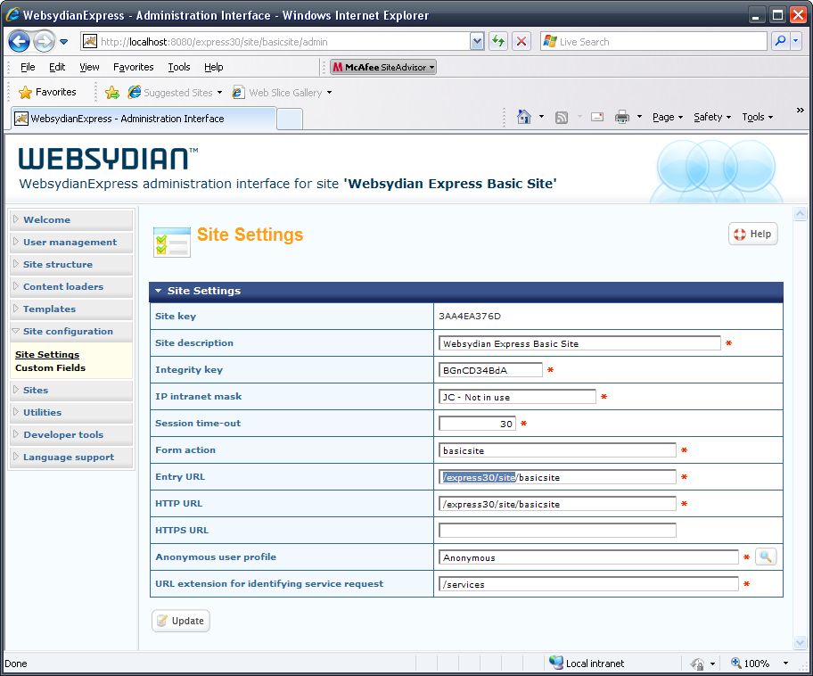Viewport: 813px width, 676px height.
Task: Click the IP intranet mask field
Action: coord(517,397)
